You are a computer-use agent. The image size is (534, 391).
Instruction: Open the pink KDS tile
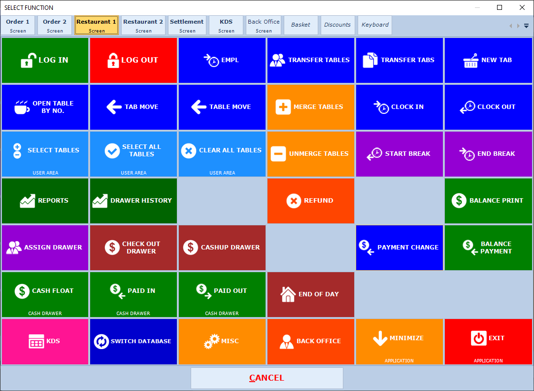pos(45,341)
